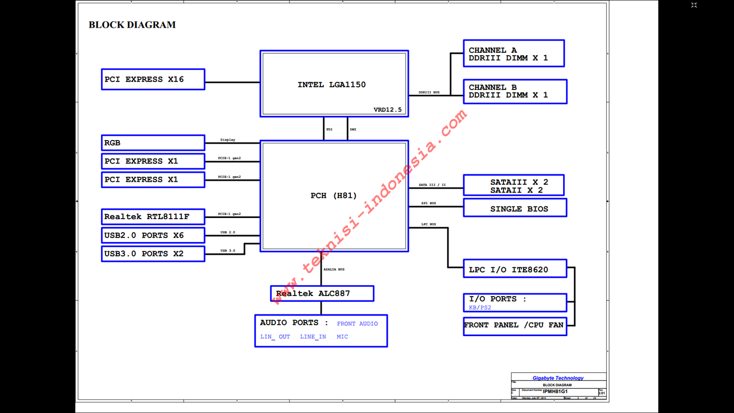Select the INTEL LGA1150 block
Viewport: 734px width, 413px height.
coord(334,84)
